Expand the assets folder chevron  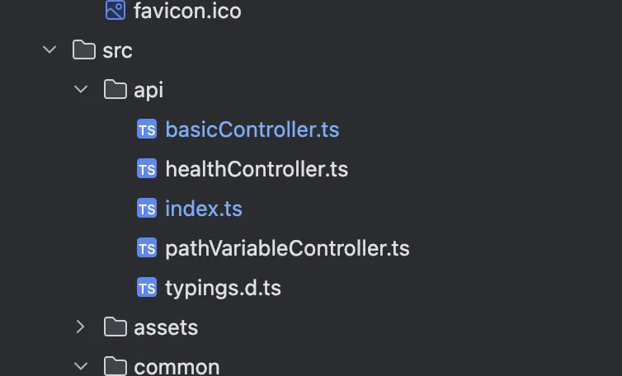81,327
